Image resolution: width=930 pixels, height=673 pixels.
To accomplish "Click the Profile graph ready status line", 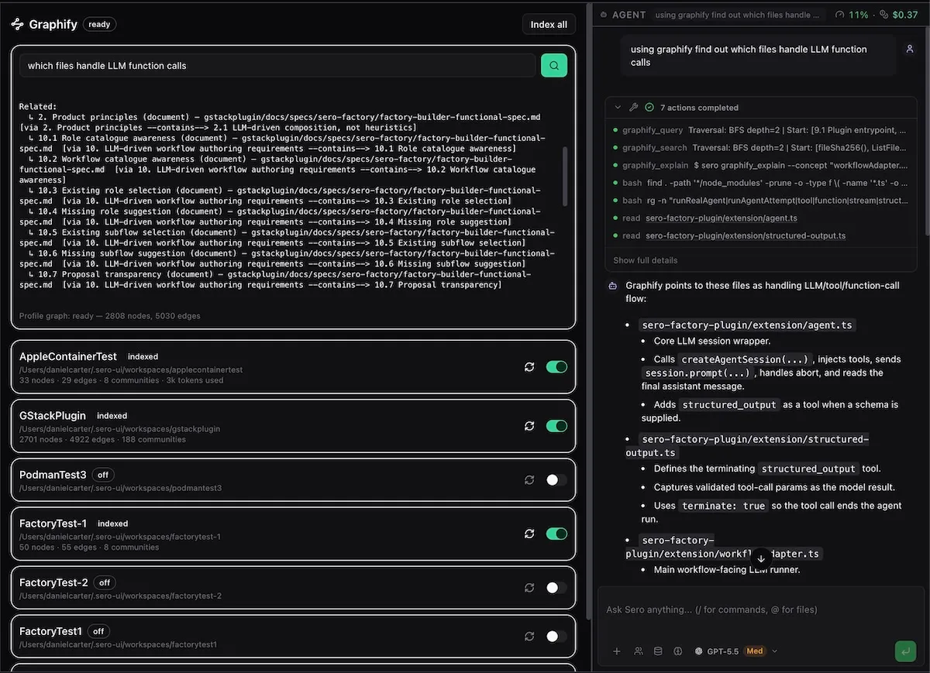I will tap(110, 316).
